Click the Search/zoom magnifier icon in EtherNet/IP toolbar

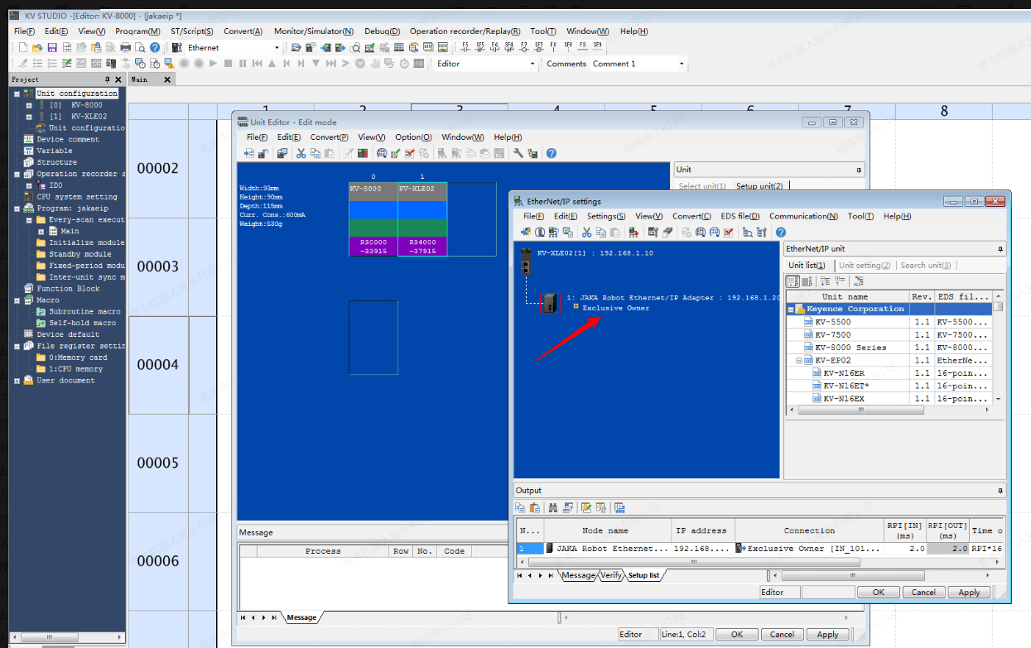748,233
